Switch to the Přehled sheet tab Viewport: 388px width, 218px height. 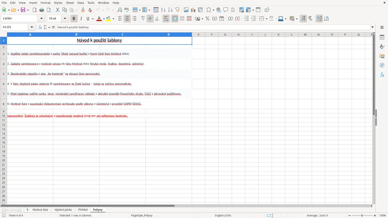click(x=83, y=210)
